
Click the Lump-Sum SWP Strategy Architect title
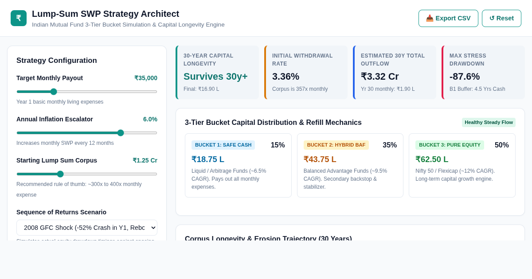(x=106, y=14)
